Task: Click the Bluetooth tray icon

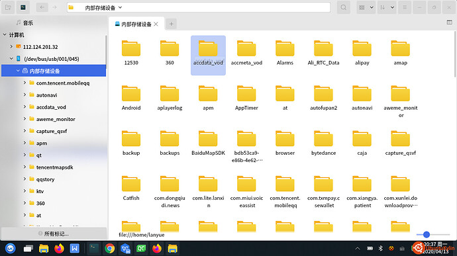Action: [380, 249]
